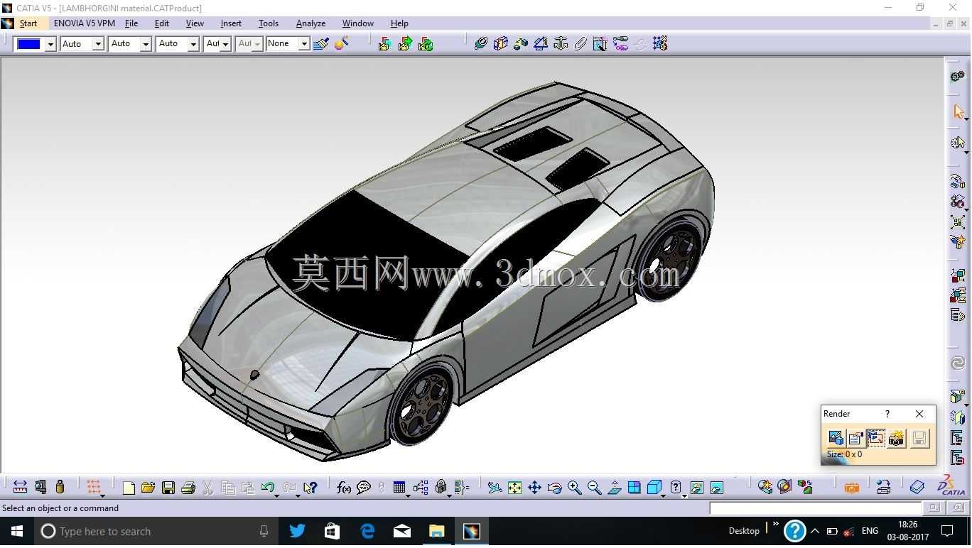Print using the printer icon

coord(188,488)
